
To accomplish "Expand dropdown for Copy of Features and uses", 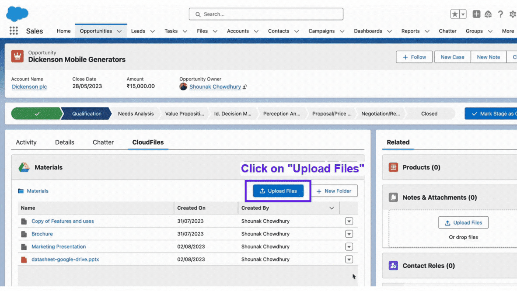I will tap(349, 221).
